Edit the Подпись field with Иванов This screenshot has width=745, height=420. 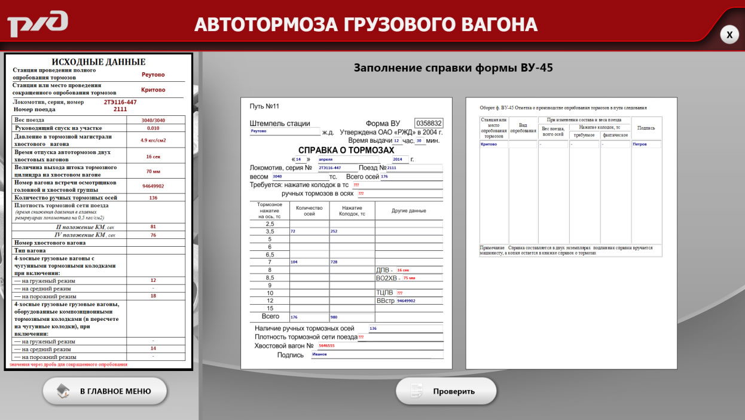[x=377, y=354]
